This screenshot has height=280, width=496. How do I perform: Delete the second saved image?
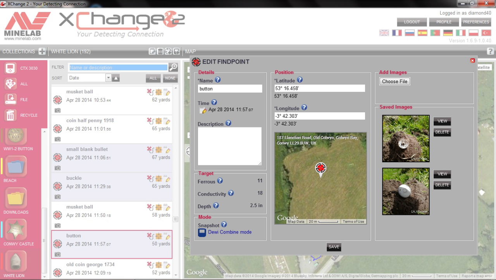coord(442,185)
